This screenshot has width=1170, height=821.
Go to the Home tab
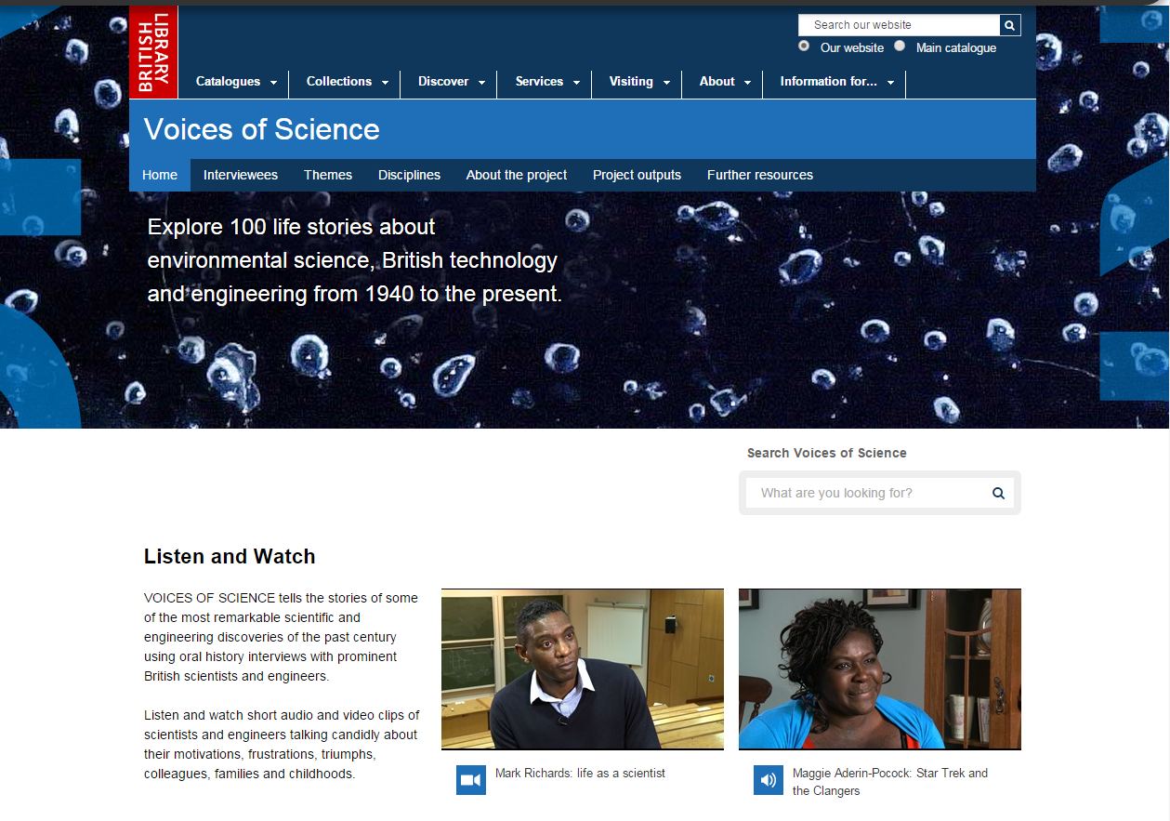(x=160, y=175)
